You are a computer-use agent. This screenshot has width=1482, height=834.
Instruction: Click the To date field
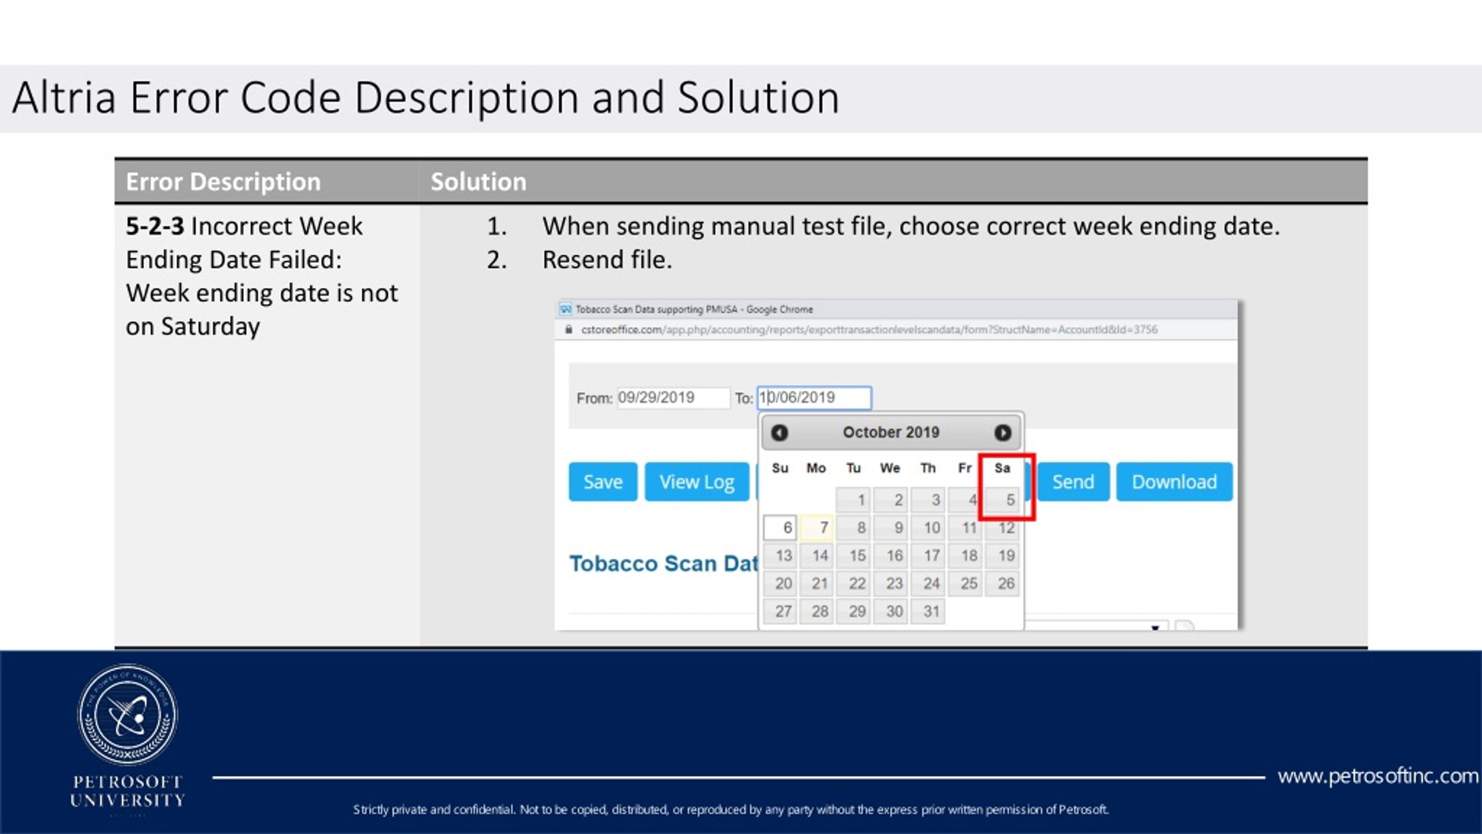pos(814,398)
